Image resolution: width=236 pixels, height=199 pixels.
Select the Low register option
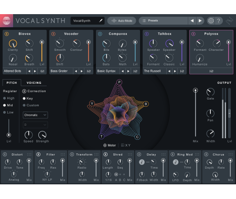coord(8,113)
